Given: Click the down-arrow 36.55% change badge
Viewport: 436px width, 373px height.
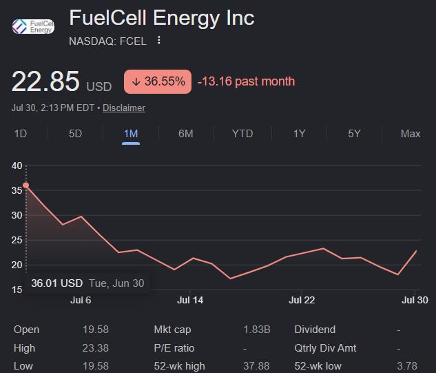Looking at the screenshot, I should (158, 81).
